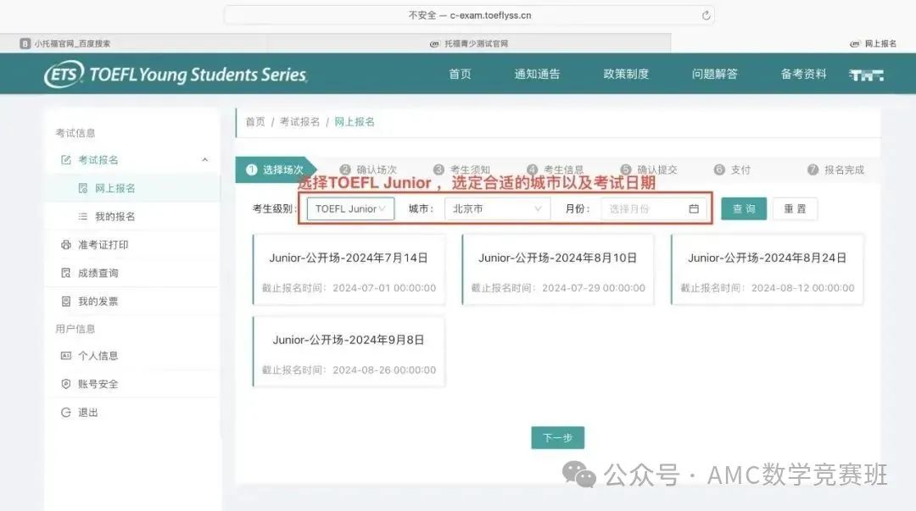Click deadline text 2024-08-12 00:00:00
Viewport: 916px width, 511px height.
tap(802, 288)
